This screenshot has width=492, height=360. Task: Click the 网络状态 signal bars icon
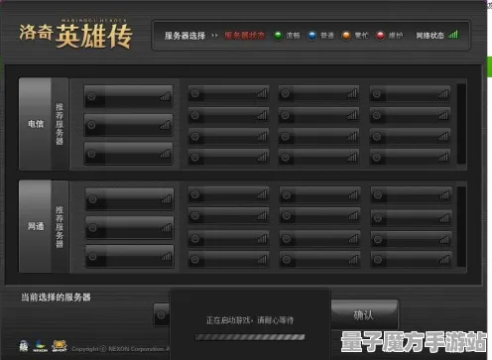[x=453, y=34]
